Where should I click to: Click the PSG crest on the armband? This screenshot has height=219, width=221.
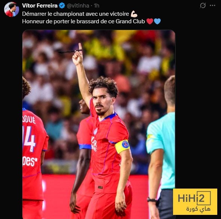(125, 144)
